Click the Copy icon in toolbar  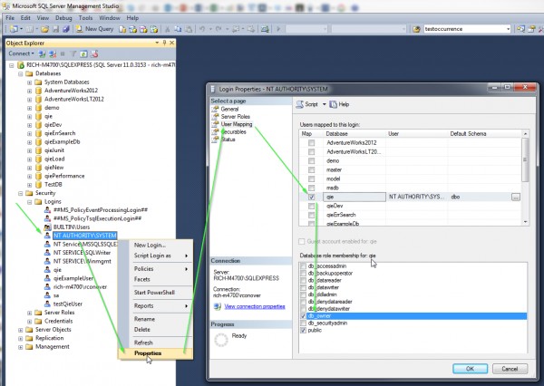[178, 29]
